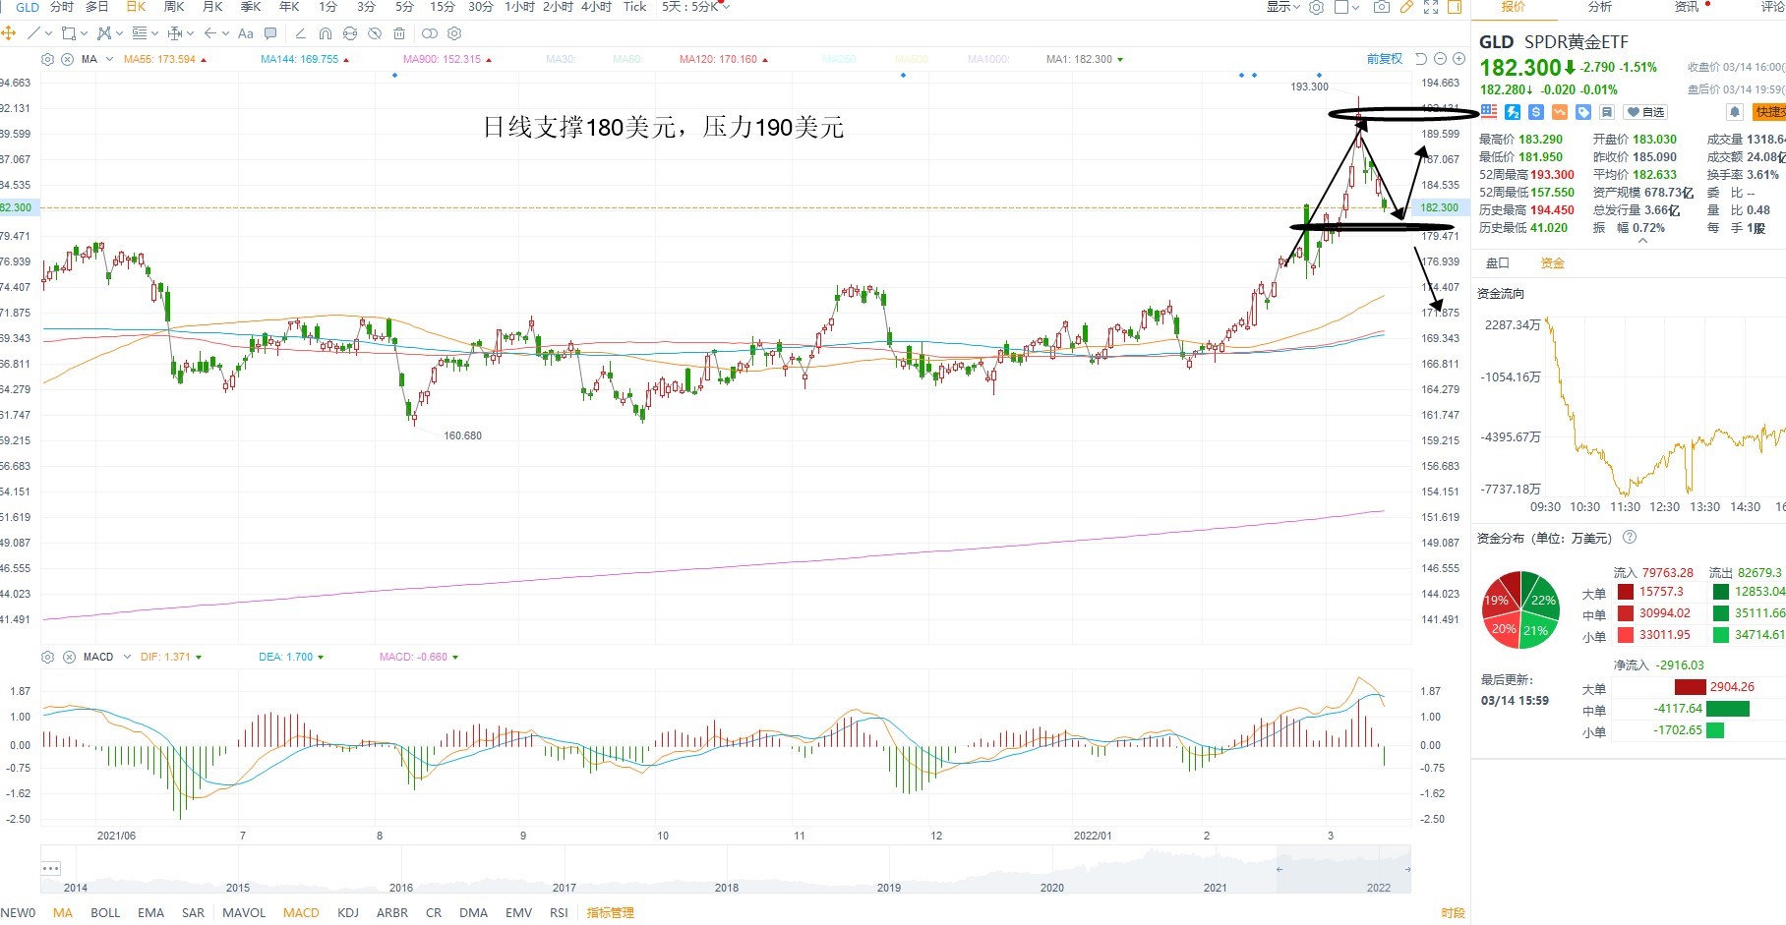Image resolution: width=1786 pixels, height=925 pixels.
Task: Take a chart screenshot with camera icon
Action: 1382,7
